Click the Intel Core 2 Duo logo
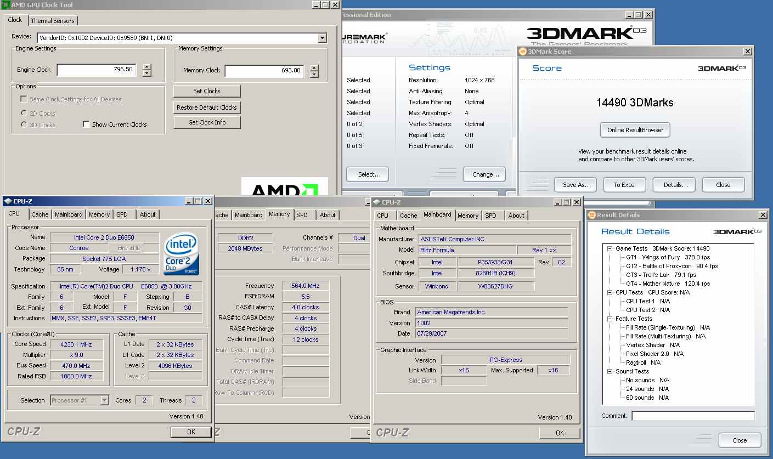Viewport: 773px width, 459px height. [182, 253]
